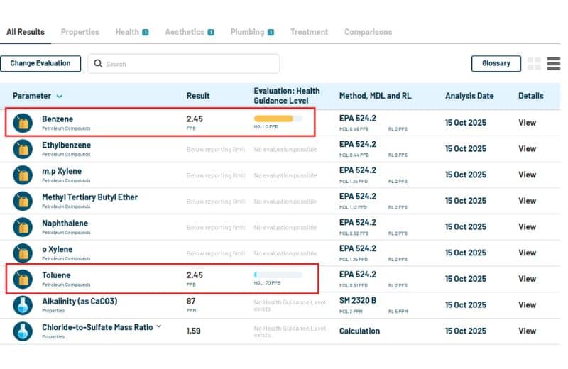Click the search magnifier icon
Viewport: 568px width, 369px height.
(97, 64)
